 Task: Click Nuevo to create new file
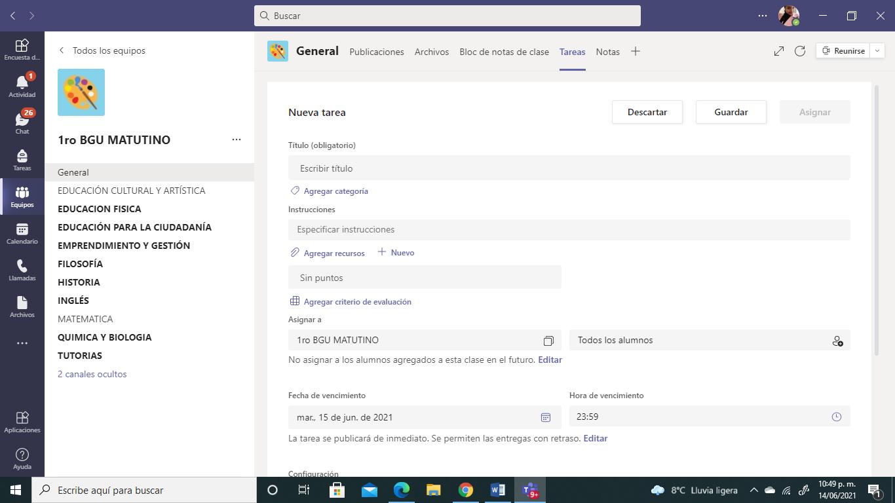(396, 253)
